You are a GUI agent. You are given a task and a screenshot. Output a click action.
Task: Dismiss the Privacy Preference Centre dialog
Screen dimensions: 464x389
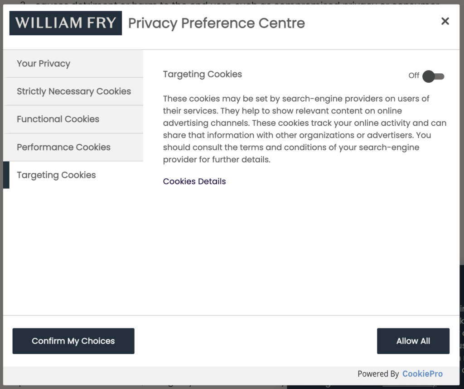(x=445, y=21)
